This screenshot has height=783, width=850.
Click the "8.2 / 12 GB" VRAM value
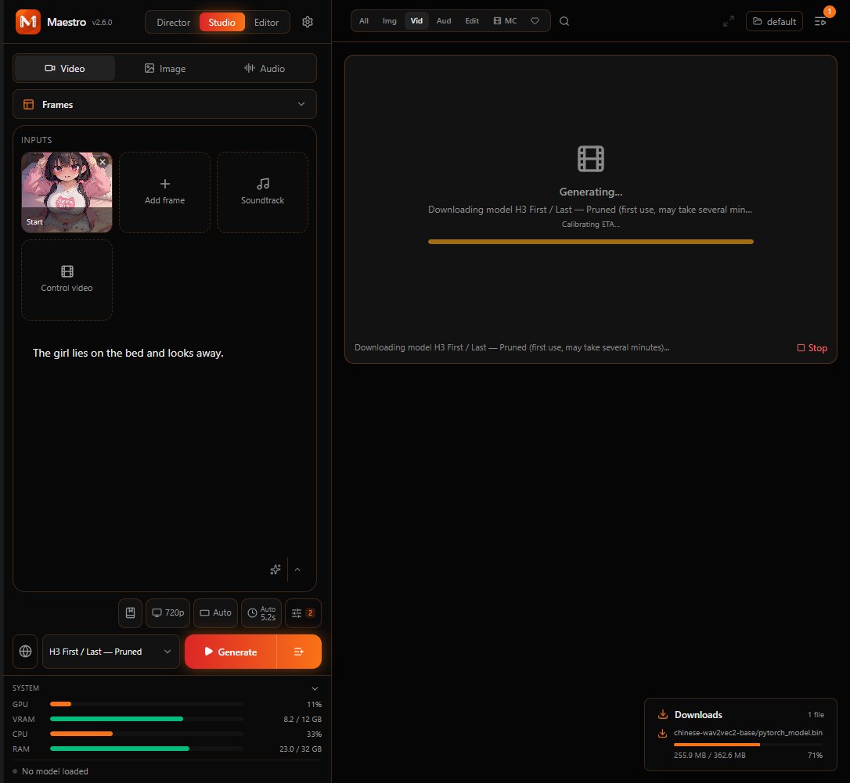pos(302,719)
